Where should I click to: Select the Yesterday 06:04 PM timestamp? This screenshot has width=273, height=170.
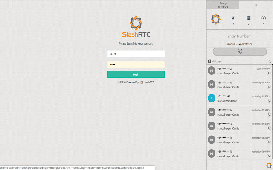(x=261, y=152)
